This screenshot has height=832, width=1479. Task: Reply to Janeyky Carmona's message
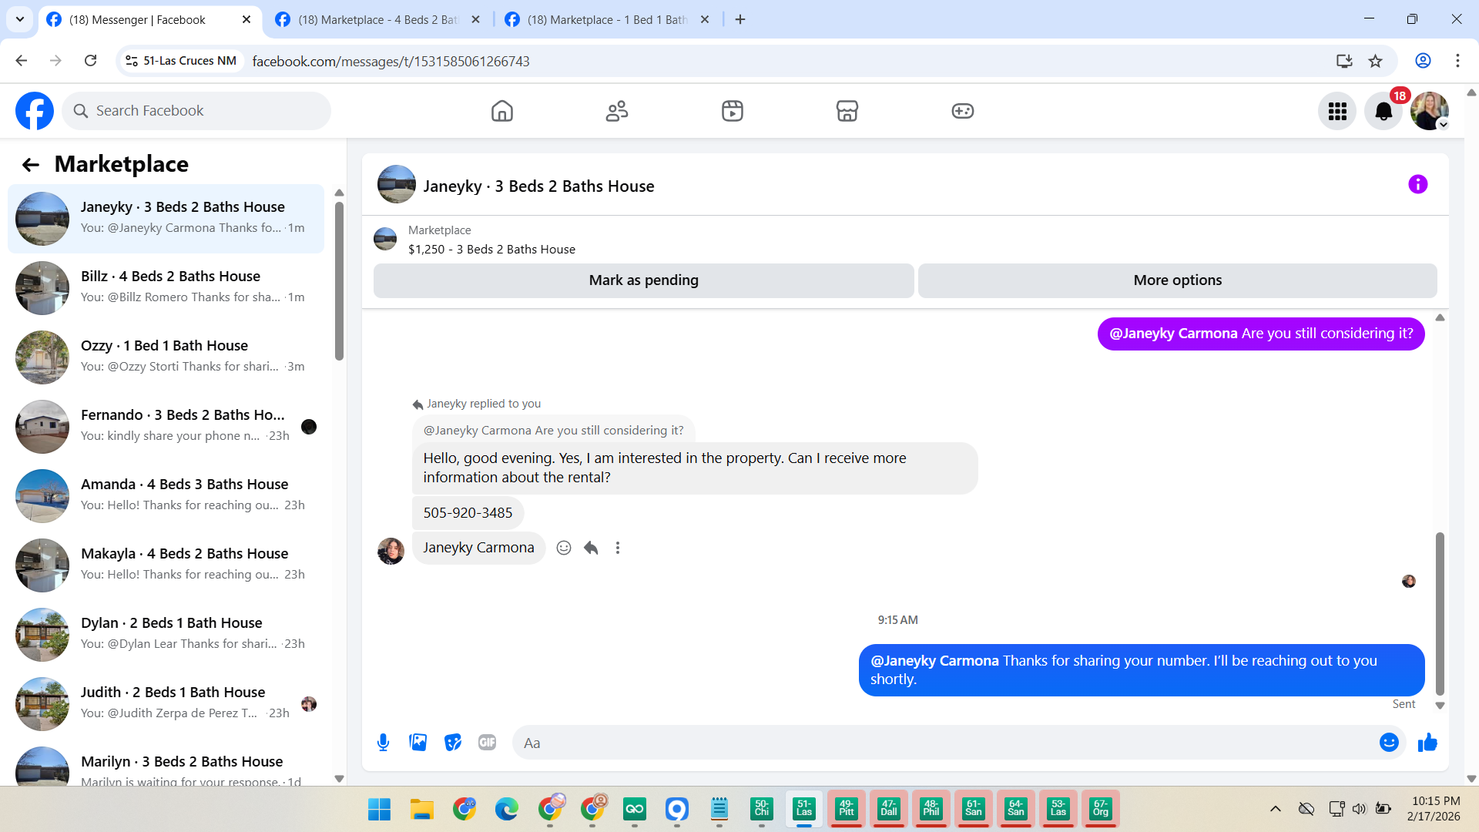tap(591, 548)
